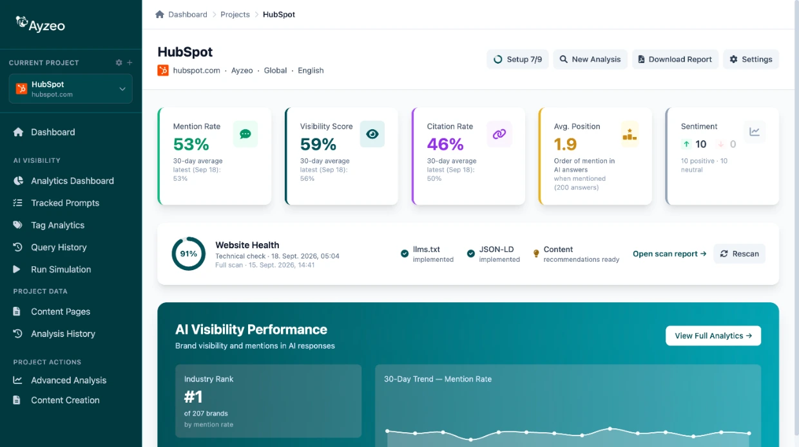Click the Analysis History clock icon
The width and height of the screenshot is (799, 447).
(18, 334)
